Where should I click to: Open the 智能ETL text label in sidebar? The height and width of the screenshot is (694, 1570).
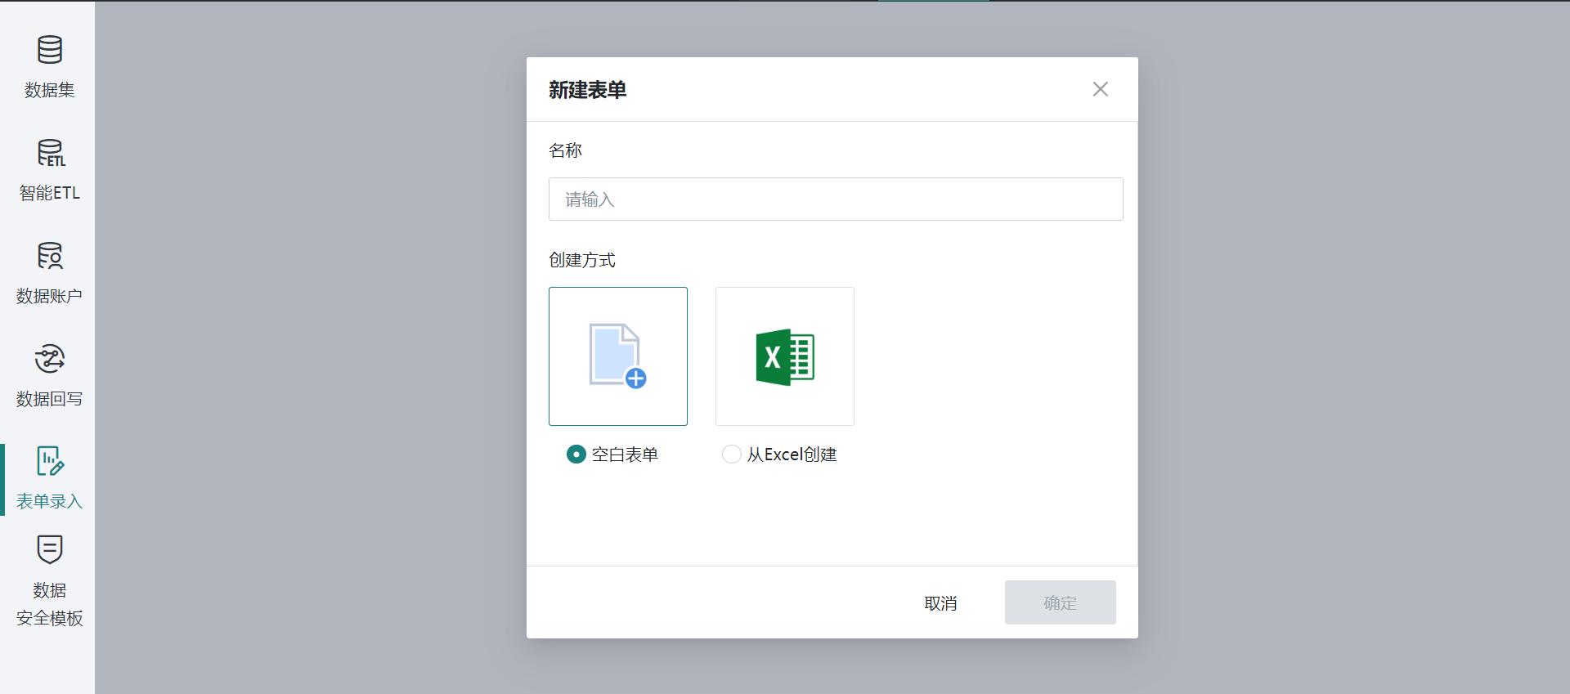pos(49,193)
